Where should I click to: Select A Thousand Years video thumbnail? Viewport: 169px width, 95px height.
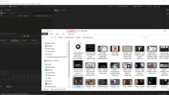[x=90, y=48]
